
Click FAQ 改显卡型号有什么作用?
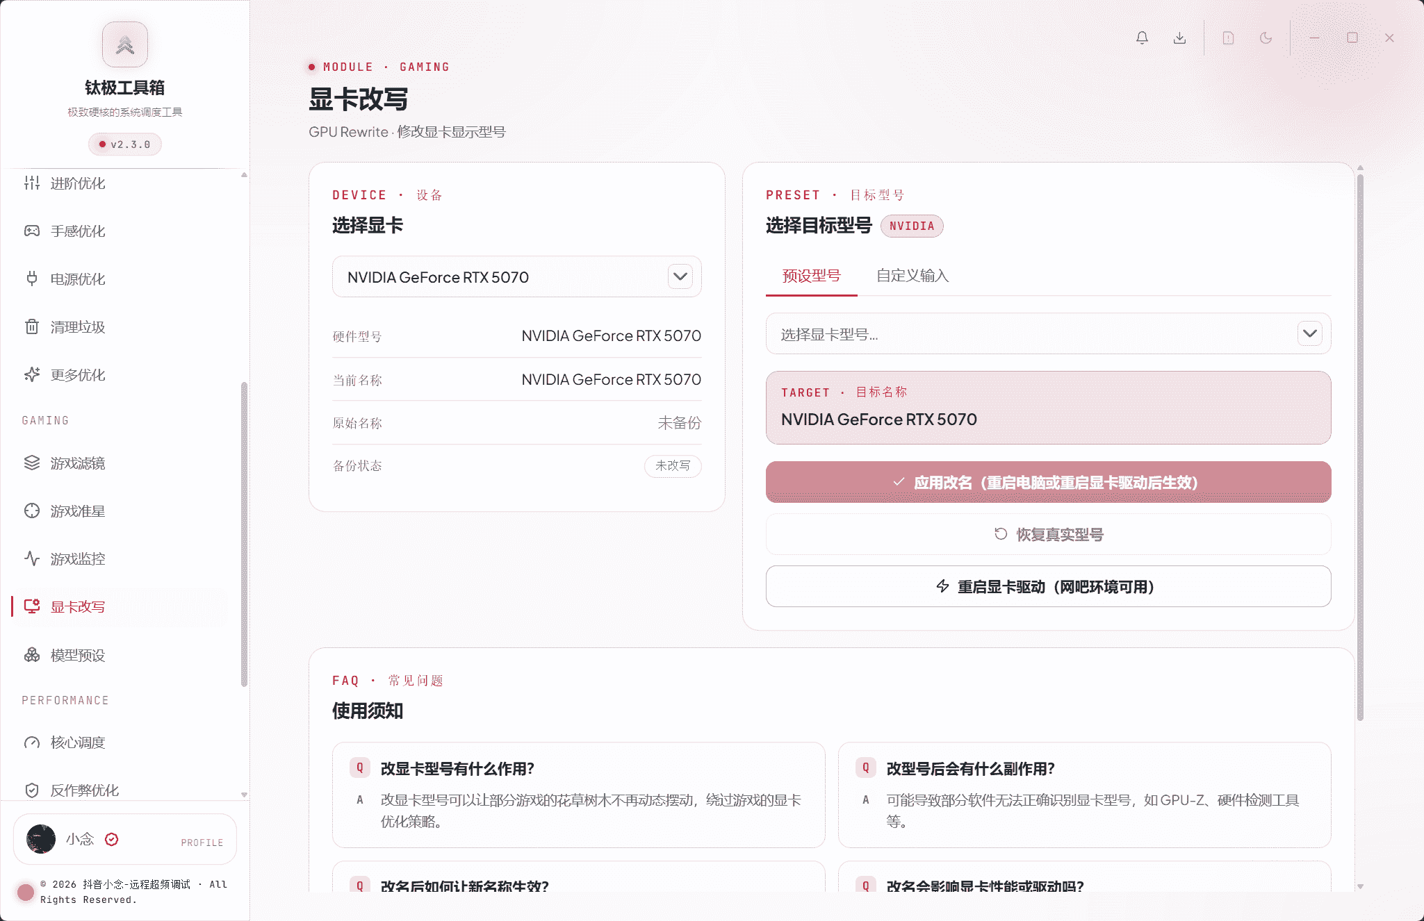[x=579, y=795]
